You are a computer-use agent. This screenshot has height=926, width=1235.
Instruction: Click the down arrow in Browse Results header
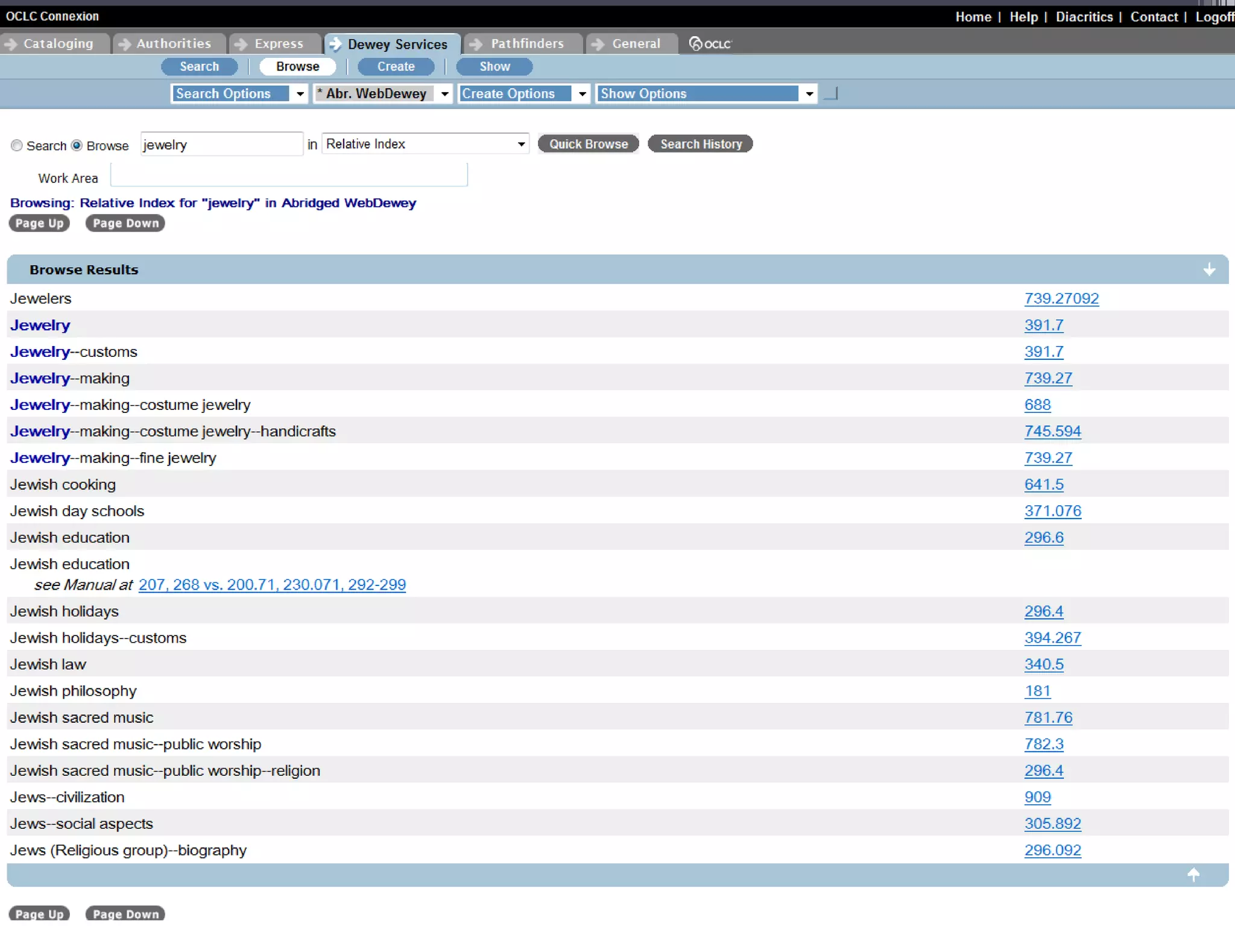1209,269
